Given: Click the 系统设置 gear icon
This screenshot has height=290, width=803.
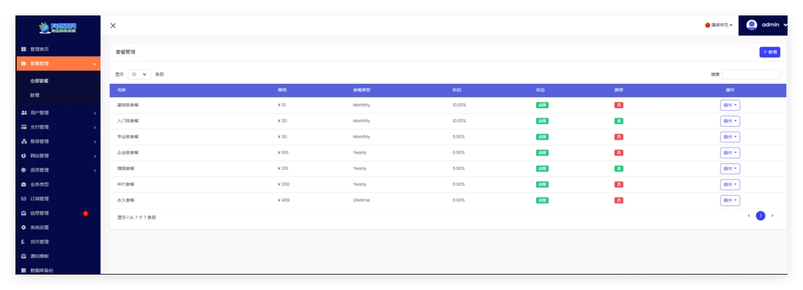Looking at the screenshot, I should click(24, 228).
